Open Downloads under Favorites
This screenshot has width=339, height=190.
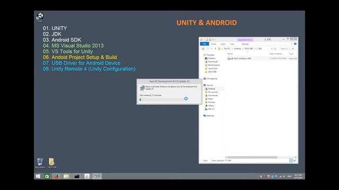tap(211, 62)
